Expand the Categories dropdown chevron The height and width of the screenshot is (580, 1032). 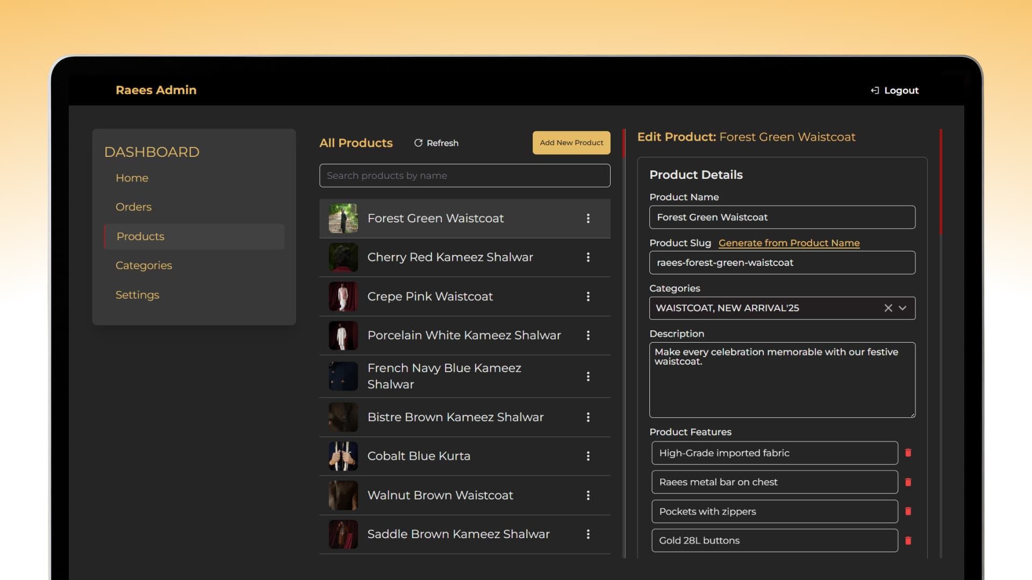tap(902, 308)
